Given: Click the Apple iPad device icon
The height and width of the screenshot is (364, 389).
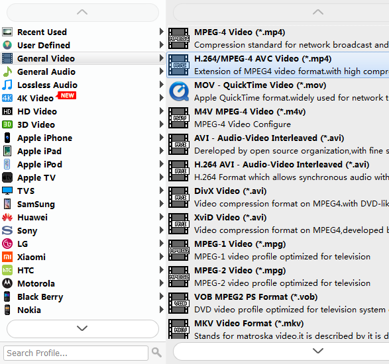Looking at the screenshot, I should pos(7,151).
